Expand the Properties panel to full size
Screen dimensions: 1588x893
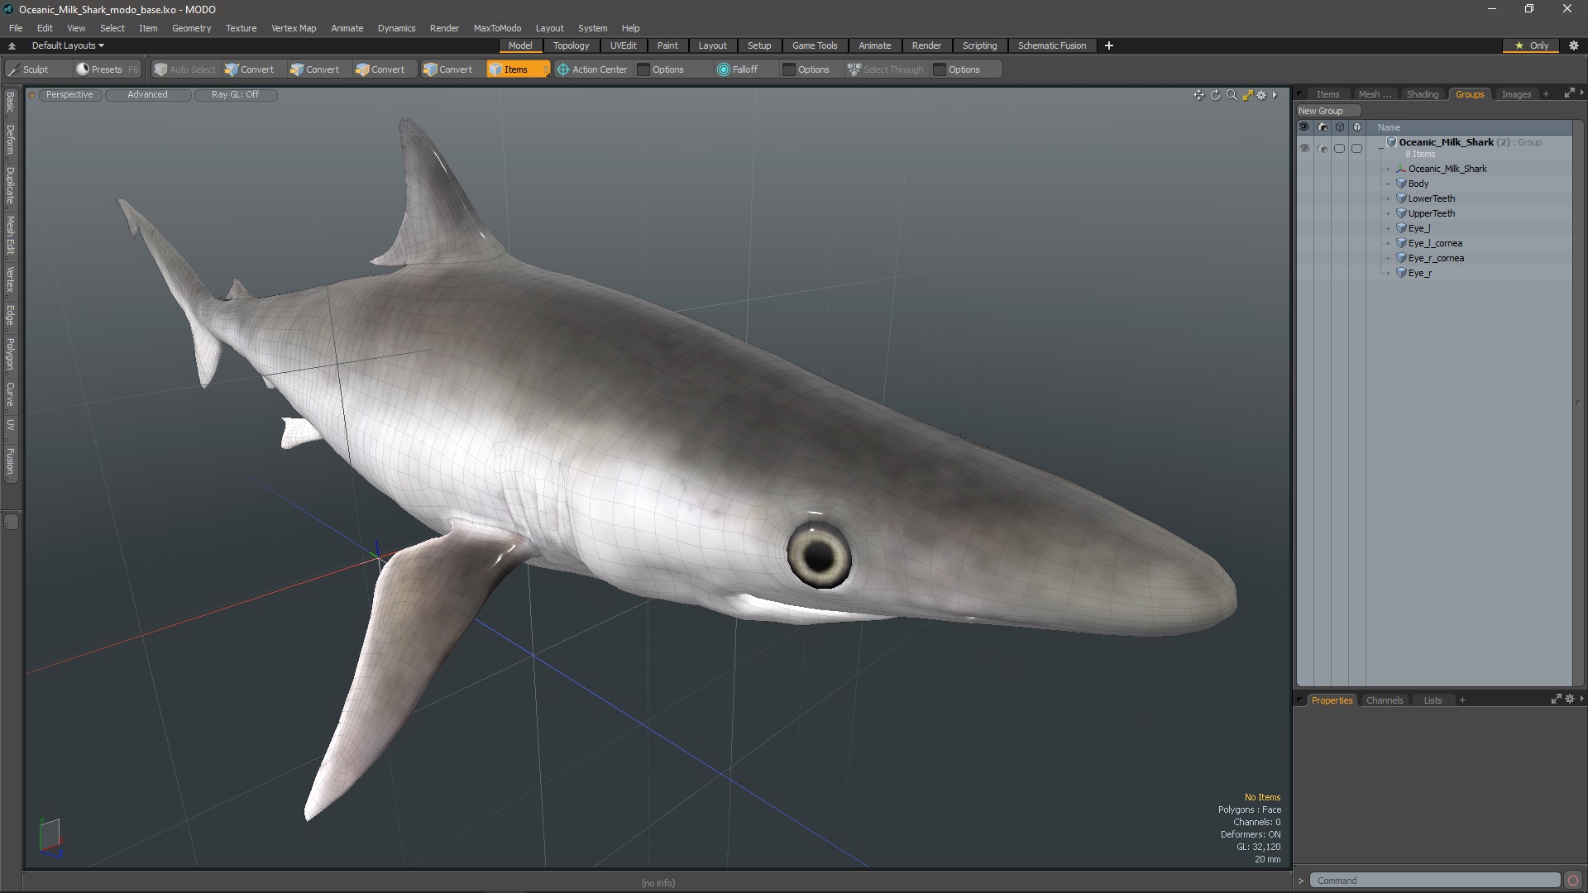coord(1556,699)
